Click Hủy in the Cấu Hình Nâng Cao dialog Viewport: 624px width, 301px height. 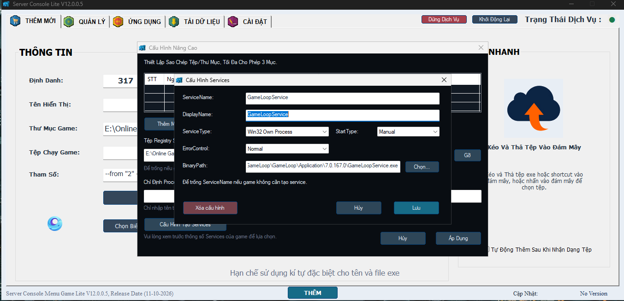click(403, 238)
